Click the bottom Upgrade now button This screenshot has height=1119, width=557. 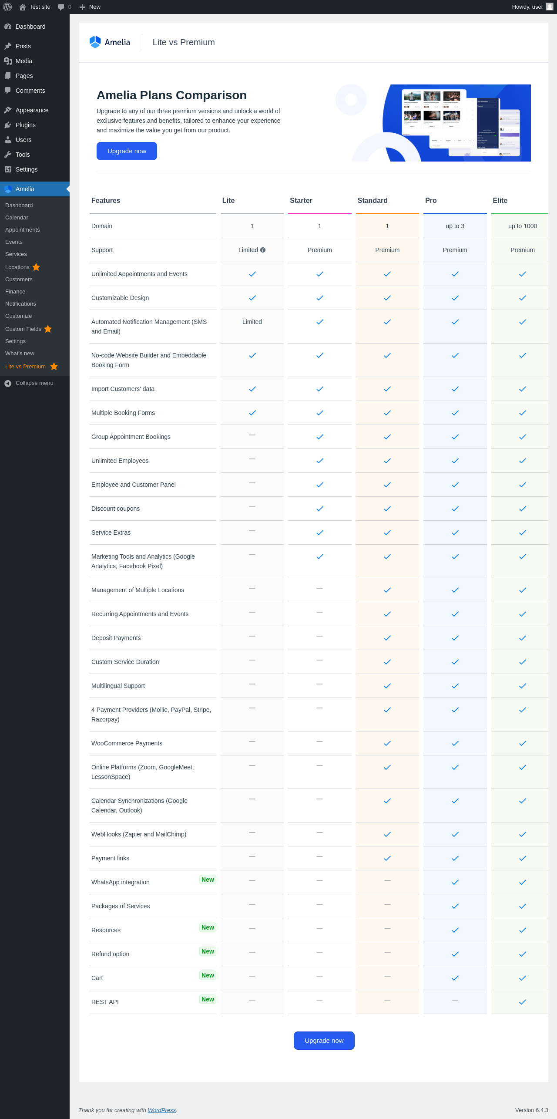pos(324,1041)
